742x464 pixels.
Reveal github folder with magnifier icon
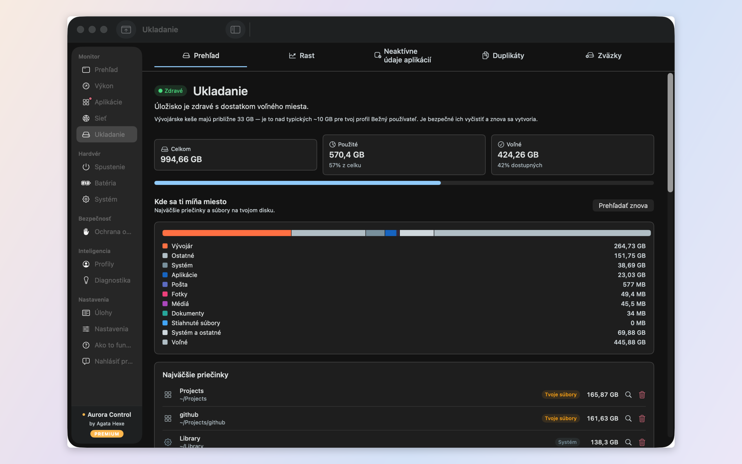(628, 418)
